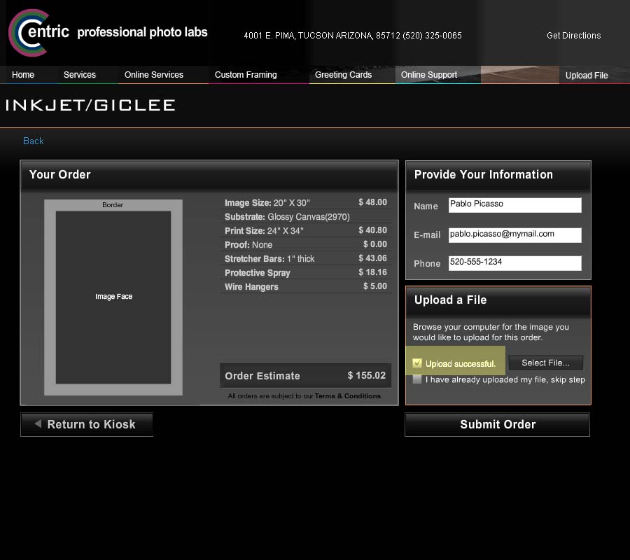Screen dimensions: 630x560
Task: Select Greeting Cards menu item
Action: [x=343, y=75]
